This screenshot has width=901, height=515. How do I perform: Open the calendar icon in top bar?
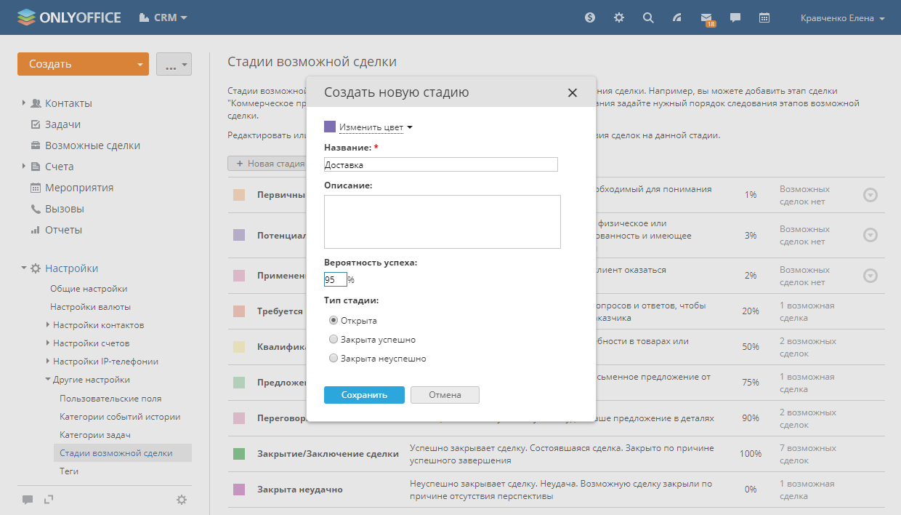tap(764, 17)
